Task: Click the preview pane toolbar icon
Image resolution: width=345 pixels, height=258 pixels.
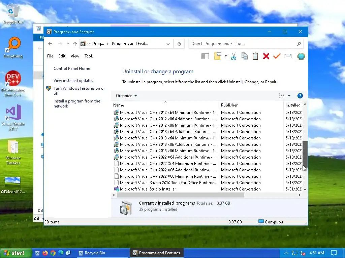Action: point(205,56)
